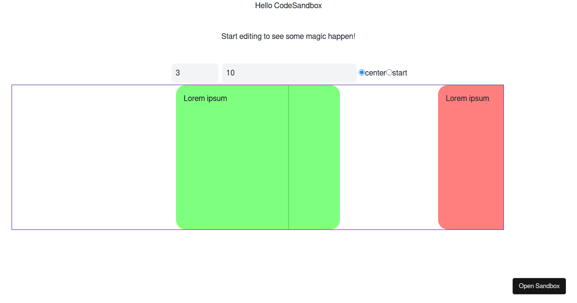Viewport: 577px width, 303px height.
Task: Click the Lorem ipsum text on red card
Action: click(467, 98)
